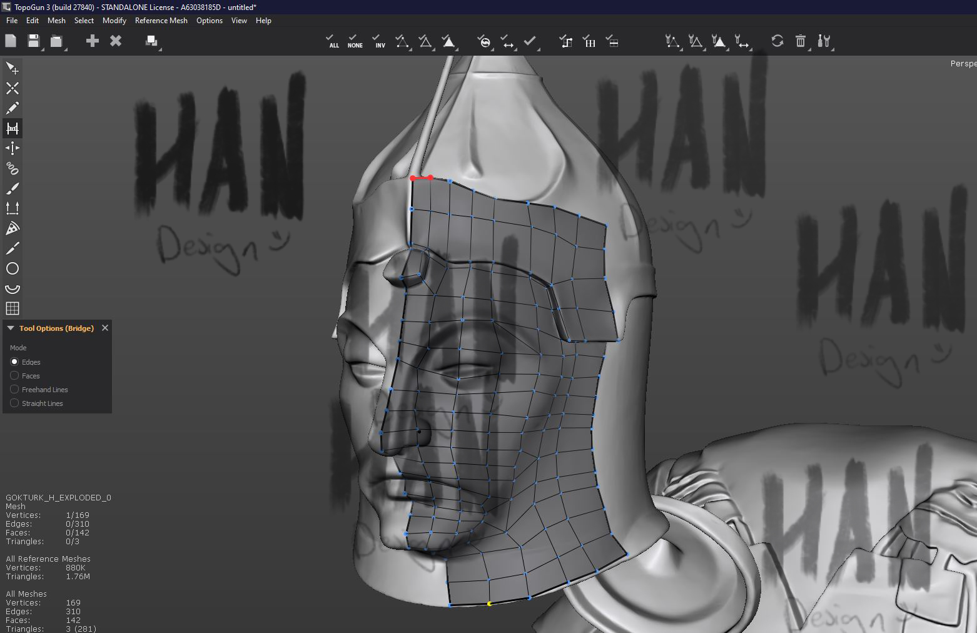977x633 pixels.
Task: Open the Edit menu
Action: [x=33, y=21]
